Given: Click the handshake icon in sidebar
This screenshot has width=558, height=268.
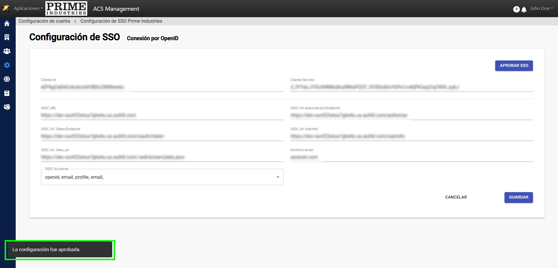Looking at the screenshot, I should pyautogui.click(x=7, y=107).
